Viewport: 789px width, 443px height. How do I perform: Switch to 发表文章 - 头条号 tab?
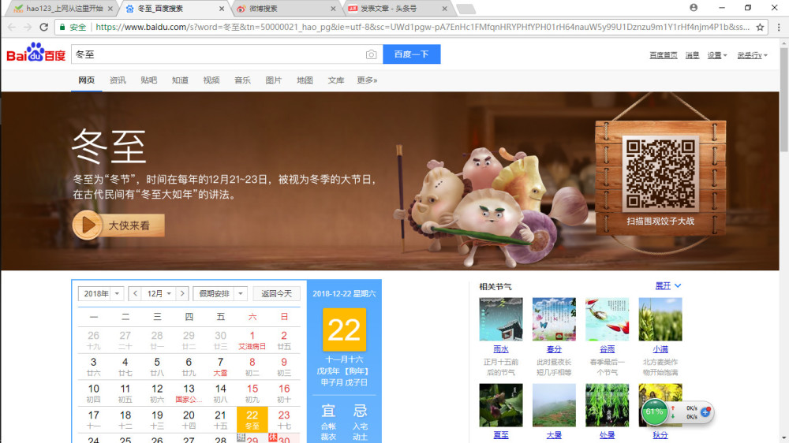coord(397,9)
